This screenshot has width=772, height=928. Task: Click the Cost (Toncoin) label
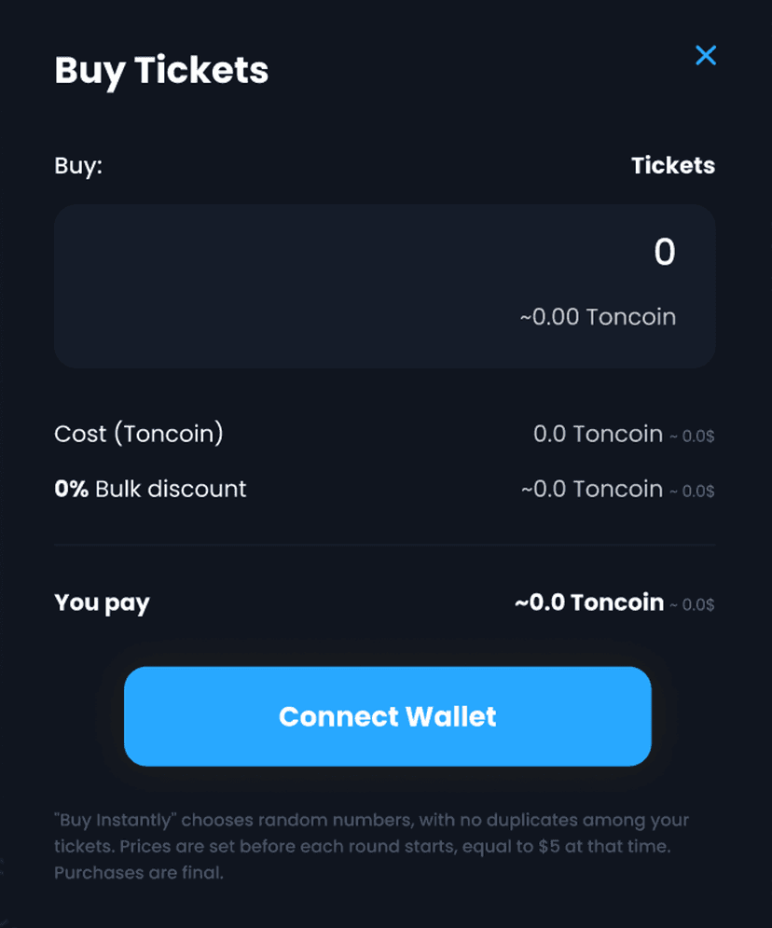[x=139, y=434]
